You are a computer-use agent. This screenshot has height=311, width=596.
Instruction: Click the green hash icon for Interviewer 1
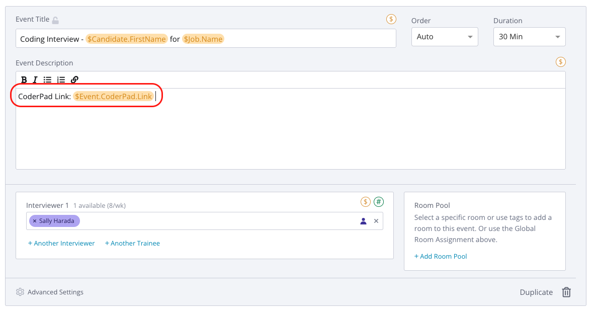tap(378, 202)
